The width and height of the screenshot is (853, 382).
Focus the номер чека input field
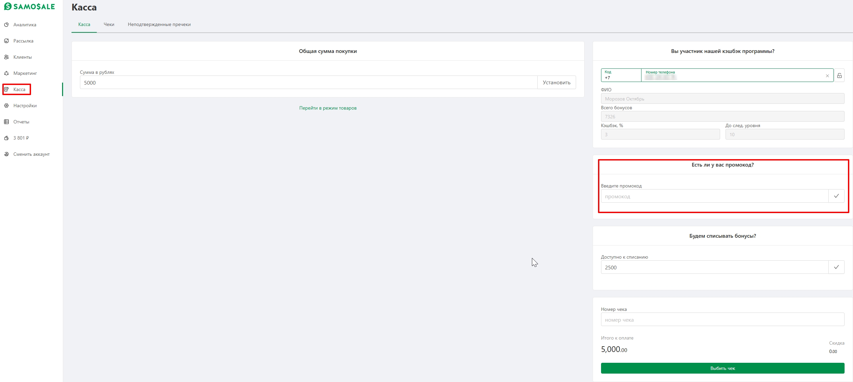(x=722, y=319)
